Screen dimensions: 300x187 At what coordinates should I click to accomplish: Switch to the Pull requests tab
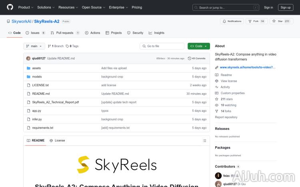pyautogui.click(x=65, y=33)
